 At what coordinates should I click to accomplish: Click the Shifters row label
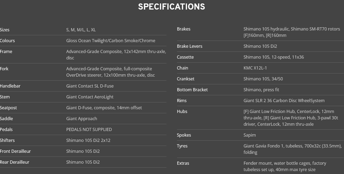click(7, 140)
